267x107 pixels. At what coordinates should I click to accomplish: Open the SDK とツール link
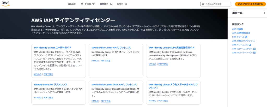[238, 37]
